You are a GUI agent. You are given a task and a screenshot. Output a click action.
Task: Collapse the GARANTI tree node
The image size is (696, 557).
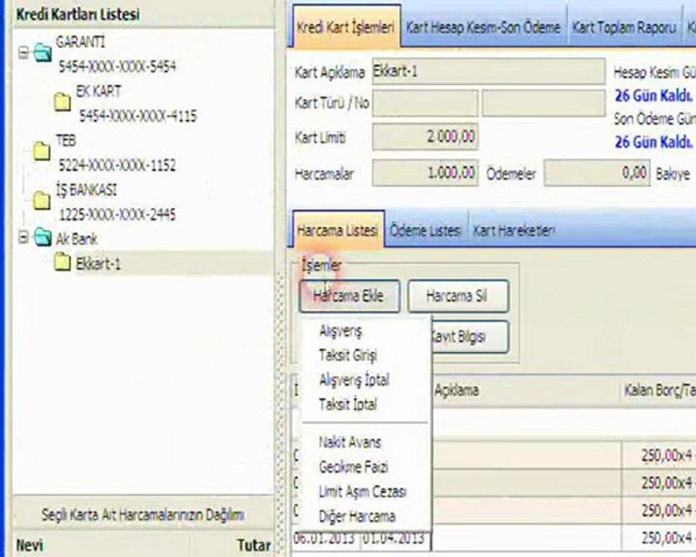point(23,53)
